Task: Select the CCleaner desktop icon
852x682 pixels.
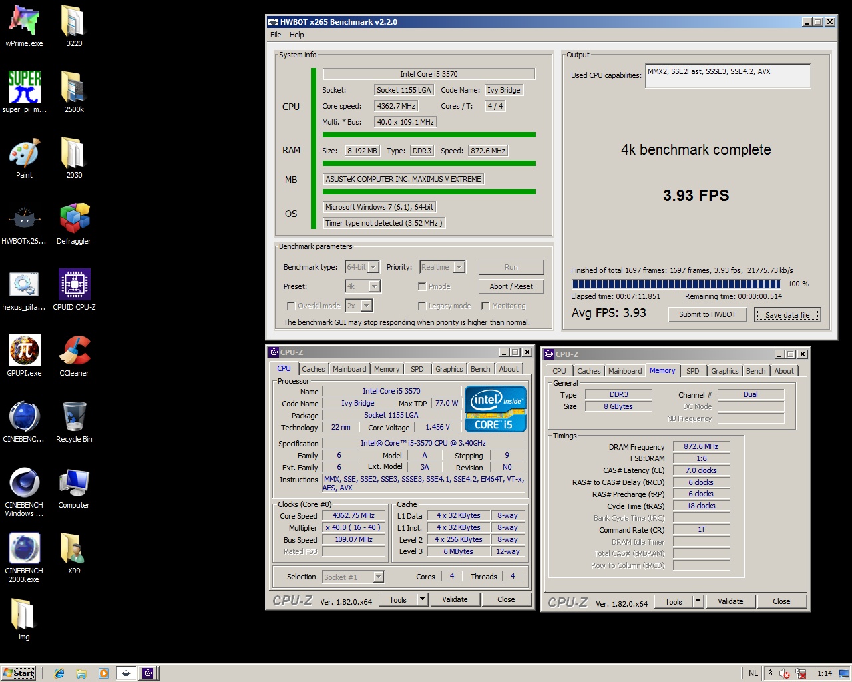Action: click(74, 356)
